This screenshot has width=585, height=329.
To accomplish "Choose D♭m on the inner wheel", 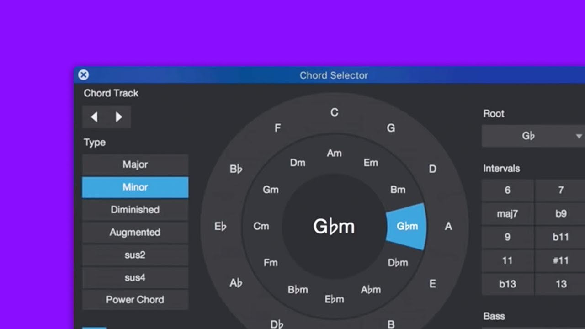I will pyautogui.click(x=398, y=263).
